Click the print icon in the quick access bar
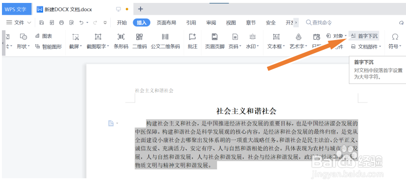The image size is (406, 188). tap(61, 23)
